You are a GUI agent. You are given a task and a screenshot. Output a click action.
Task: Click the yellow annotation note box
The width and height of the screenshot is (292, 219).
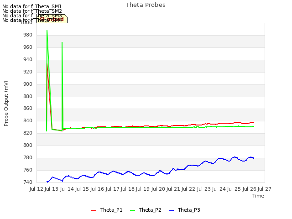(x=52, y=19)
